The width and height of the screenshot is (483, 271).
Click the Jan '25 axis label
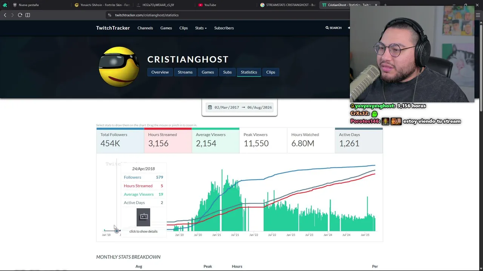click(x=365, y=235)
